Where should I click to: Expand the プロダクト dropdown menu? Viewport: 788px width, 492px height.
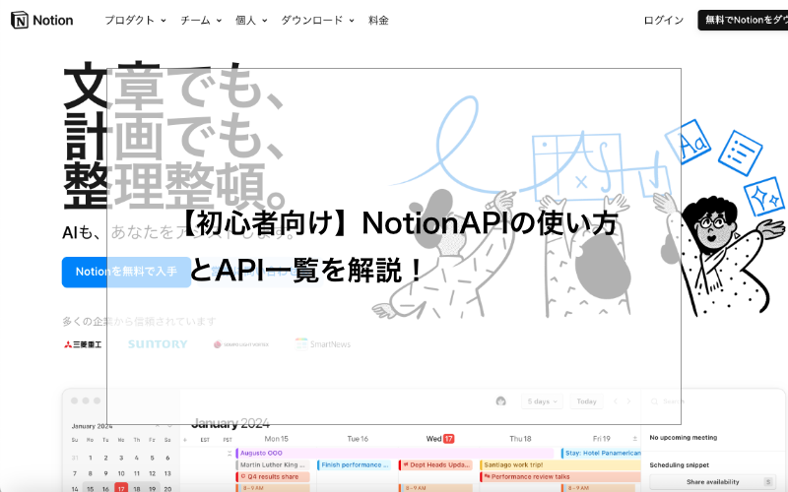coord(135,20)
